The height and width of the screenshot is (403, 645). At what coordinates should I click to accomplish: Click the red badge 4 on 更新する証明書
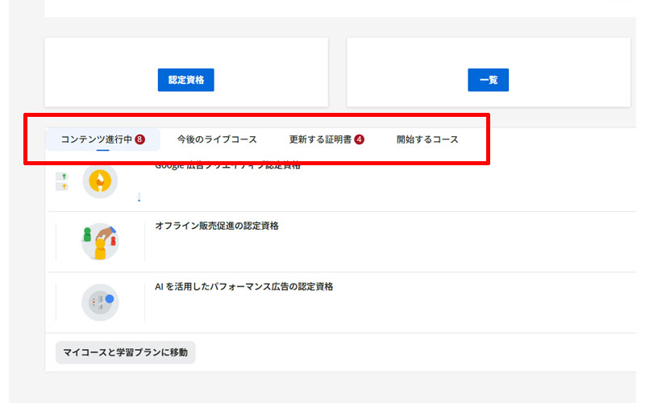(359, 139)
